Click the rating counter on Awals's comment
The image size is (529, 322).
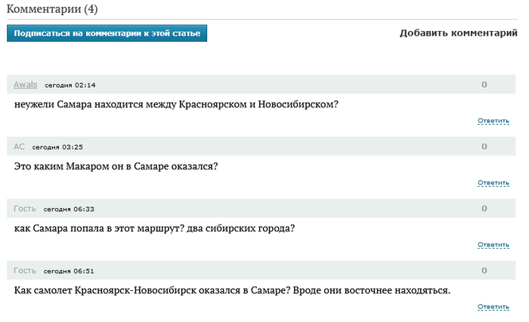pyautogui.click(x=484, y=85)
